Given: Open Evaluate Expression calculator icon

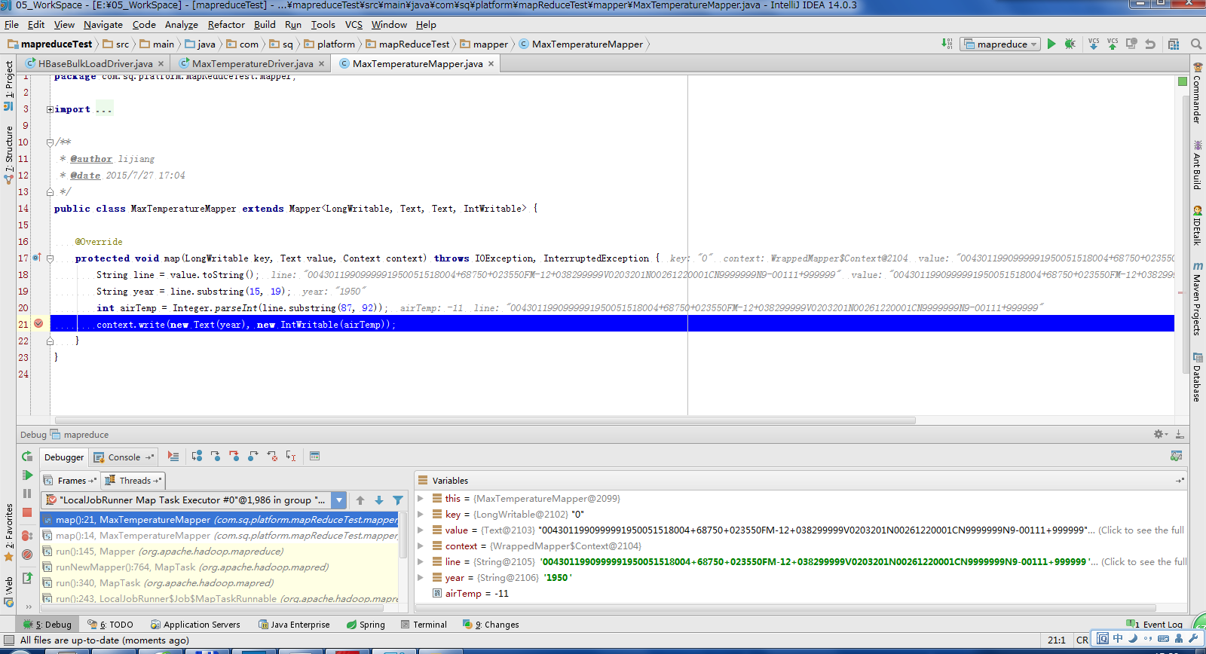Looking at the screenshot, I should 315,457.
